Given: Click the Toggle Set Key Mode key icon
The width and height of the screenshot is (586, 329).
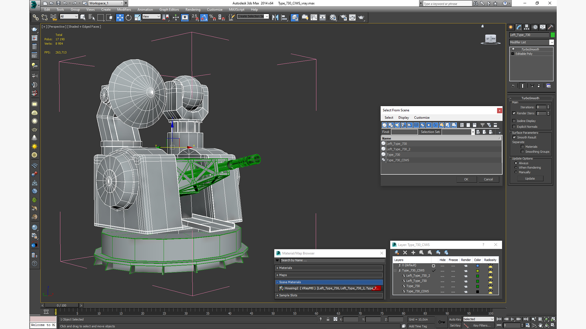Looking at the screenshot, I should [x=442, y=322].
